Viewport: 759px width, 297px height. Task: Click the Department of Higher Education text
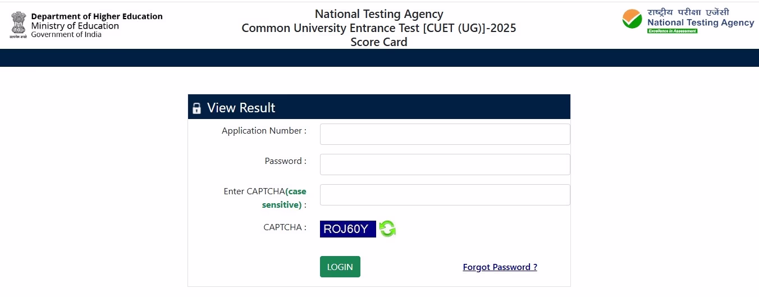[x=97, y=16]
